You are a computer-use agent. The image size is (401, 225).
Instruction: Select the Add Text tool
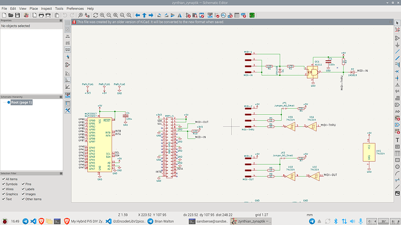point(397,140)
